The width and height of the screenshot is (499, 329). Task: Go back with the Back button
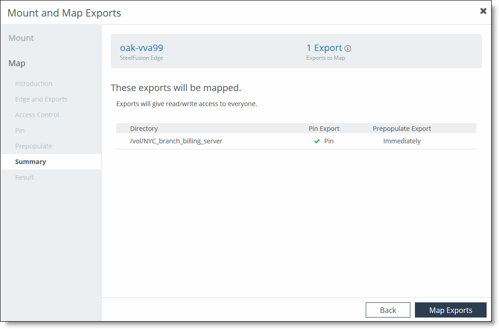388,310
